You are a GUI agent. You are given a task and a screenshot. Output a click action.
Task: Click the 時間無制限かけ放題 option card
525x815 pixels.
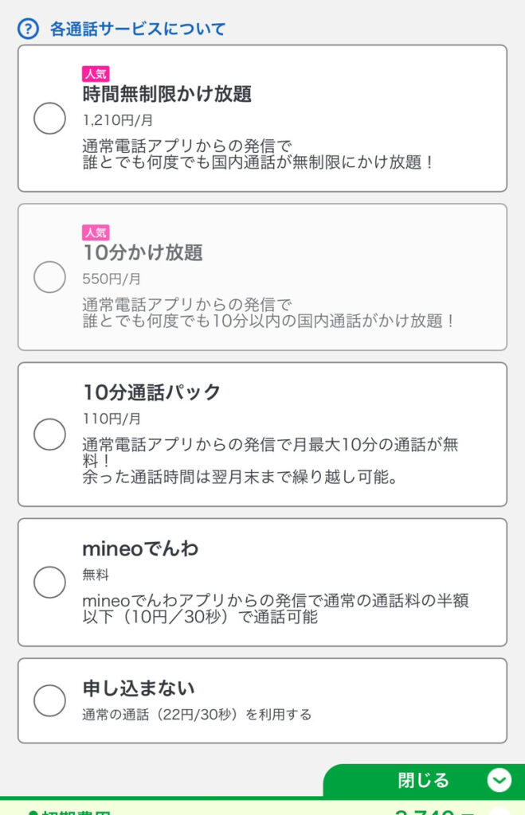[x=263, y=118]
